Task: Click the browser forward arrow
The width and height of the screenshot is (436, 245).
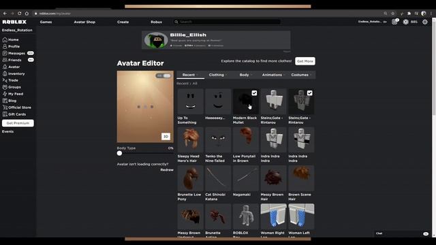Action: (12, 14)
